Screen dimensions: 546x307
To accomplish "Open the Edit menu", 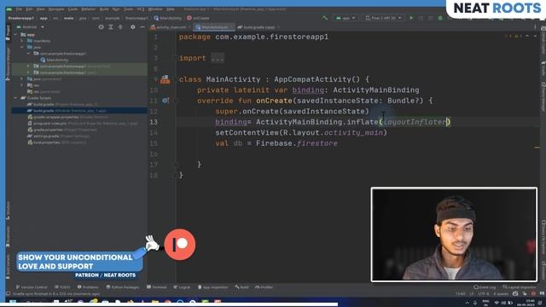I will pyautogui.click(x=30, y=9).
